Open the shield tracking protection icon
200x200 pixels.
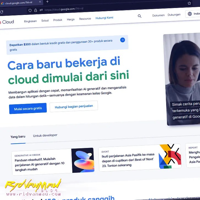click(30, 10)
